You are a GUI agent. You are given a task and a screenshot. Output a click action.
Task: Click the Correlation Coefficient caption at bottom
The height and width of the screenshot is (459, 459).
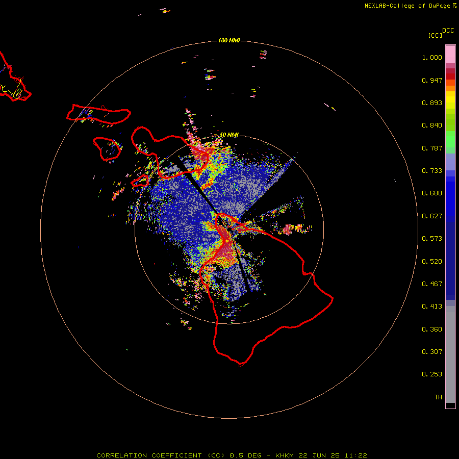(x=232, y=455)
